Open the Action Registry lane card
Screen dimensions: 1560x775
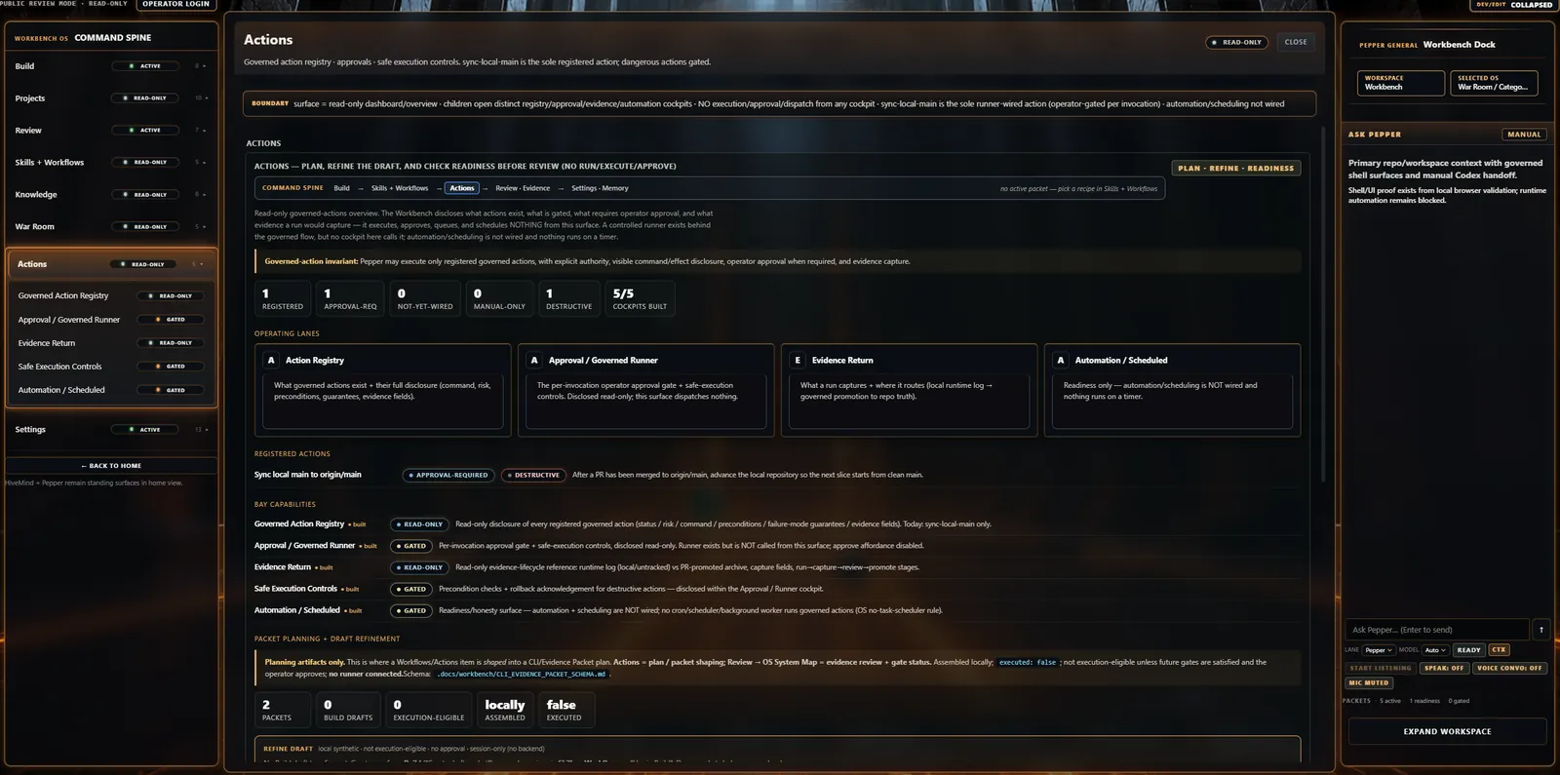click(382, 390)
